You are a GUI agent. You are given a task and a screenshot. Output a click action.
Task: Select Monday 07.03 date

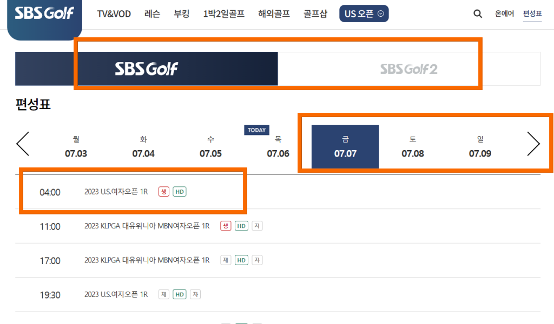click(76, 147)
